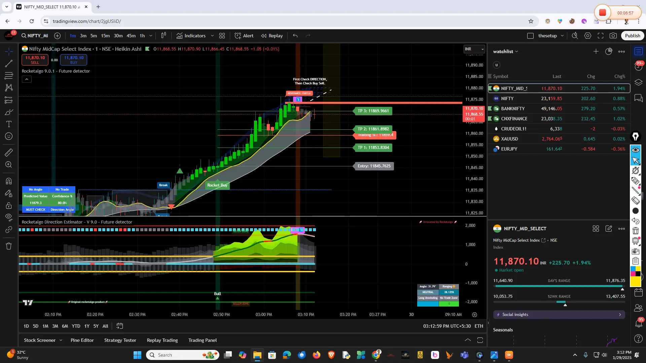The image size is (646, 363).
Task: Enable Lock all drawings
Action: 9,206
